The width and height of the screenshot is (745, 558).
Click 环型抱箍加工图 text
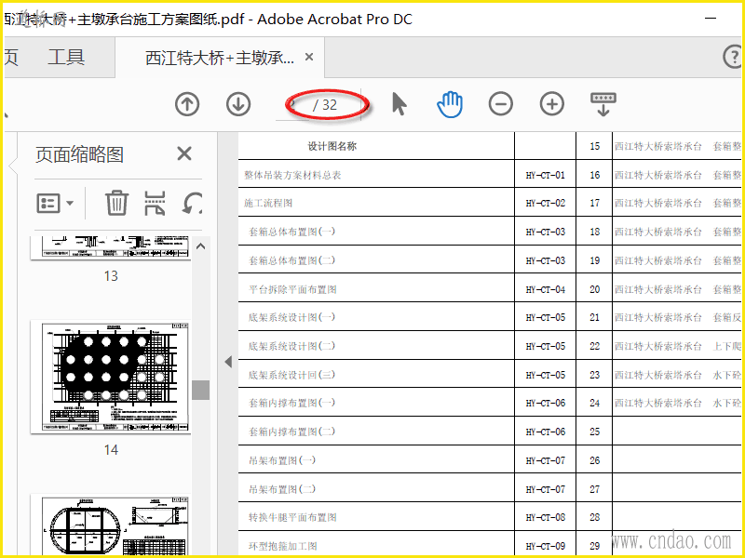(x=283, y=546)
